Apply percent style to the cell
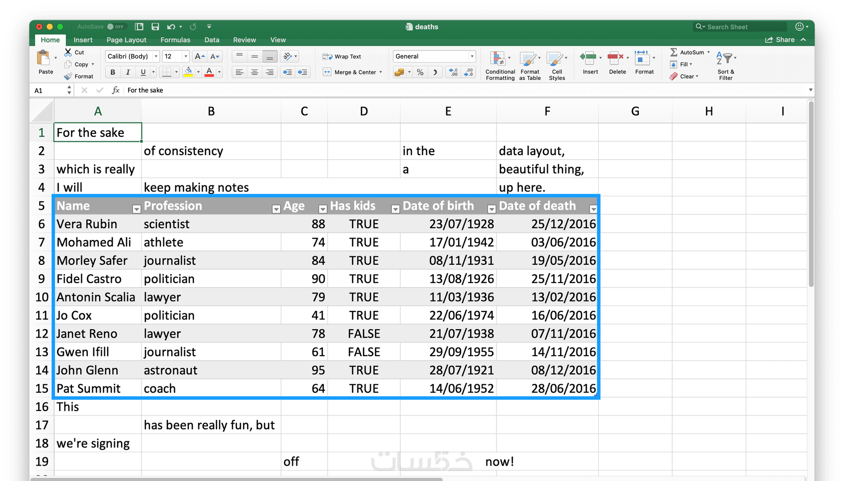The height and width of the screenshot is (481, 844). pyautogui.click(x=421, y=72)
